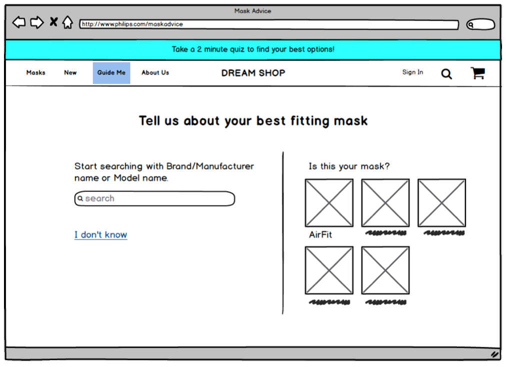Go to browser home icon
Screen dimensions: 506x367
[68, 22]
